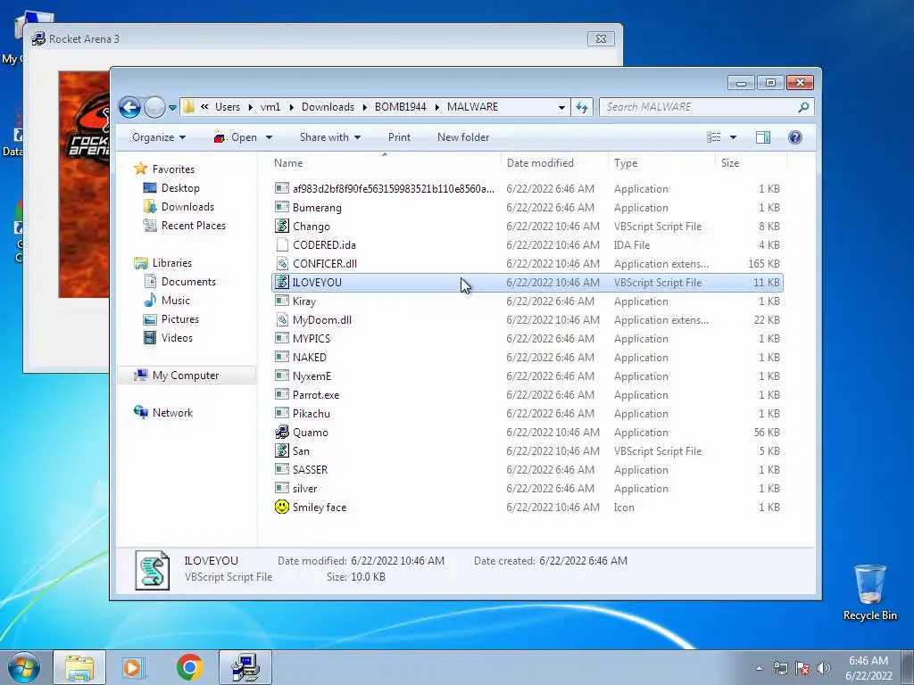914x685 pixels.
Task: Click the refresh button beside the address bar
Action: coord(582,107)
